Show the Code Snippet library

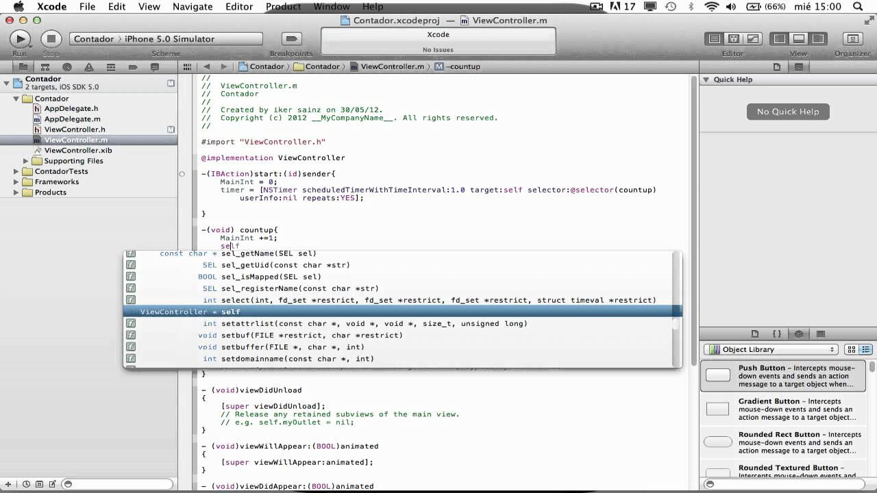pos(777,334)
